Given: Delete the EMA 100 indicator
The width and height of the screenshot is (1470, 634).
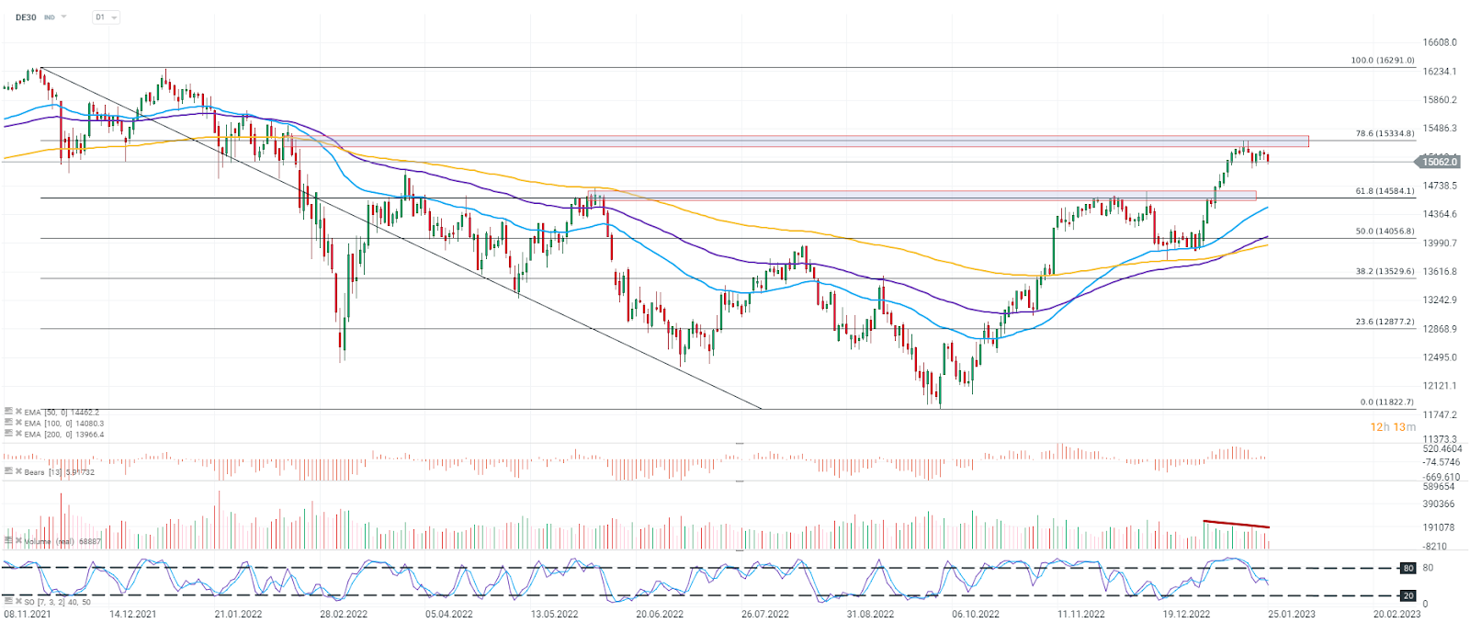Looking at the screenshot, I should click(x=18, y=423).
